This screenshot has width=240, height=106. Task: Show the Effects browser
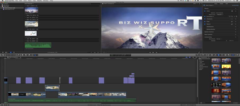(208, 55)
